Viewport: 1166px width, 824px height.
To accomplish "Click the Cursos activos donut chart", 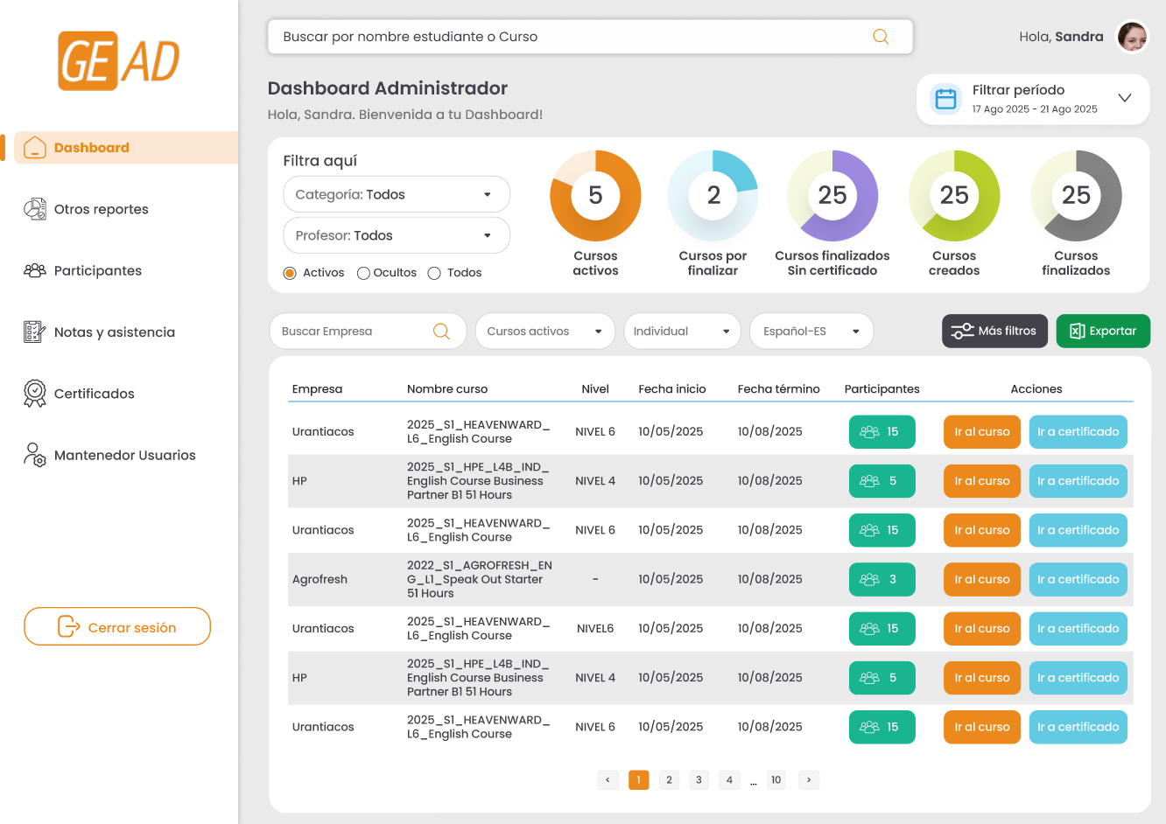I will [x=595, y=196].
